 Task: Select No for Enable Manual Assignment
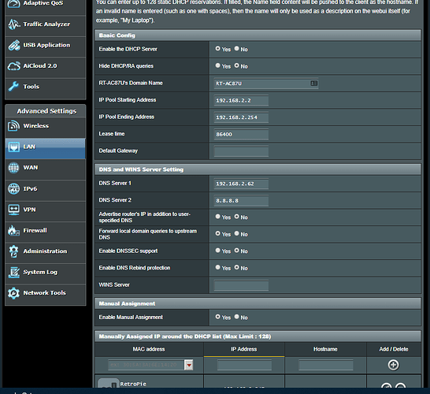click(x=237, y=317)
